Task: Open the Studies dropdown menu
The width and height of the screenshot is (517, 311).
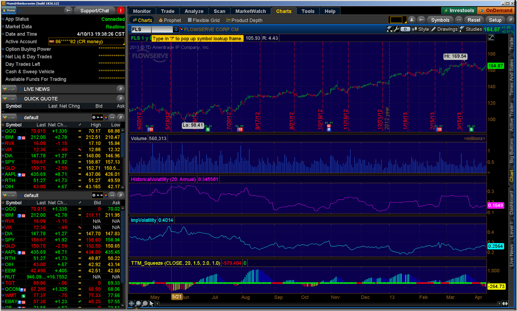Action: click(470, 29)
